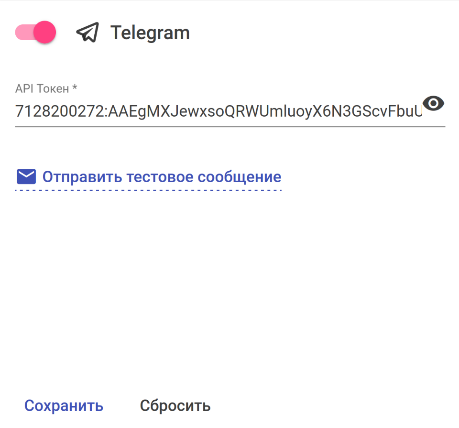Click the dotted underline under the test link
The width and height of the screenshot is (459, 428).
pyautogui.click(x=148, y=190)
